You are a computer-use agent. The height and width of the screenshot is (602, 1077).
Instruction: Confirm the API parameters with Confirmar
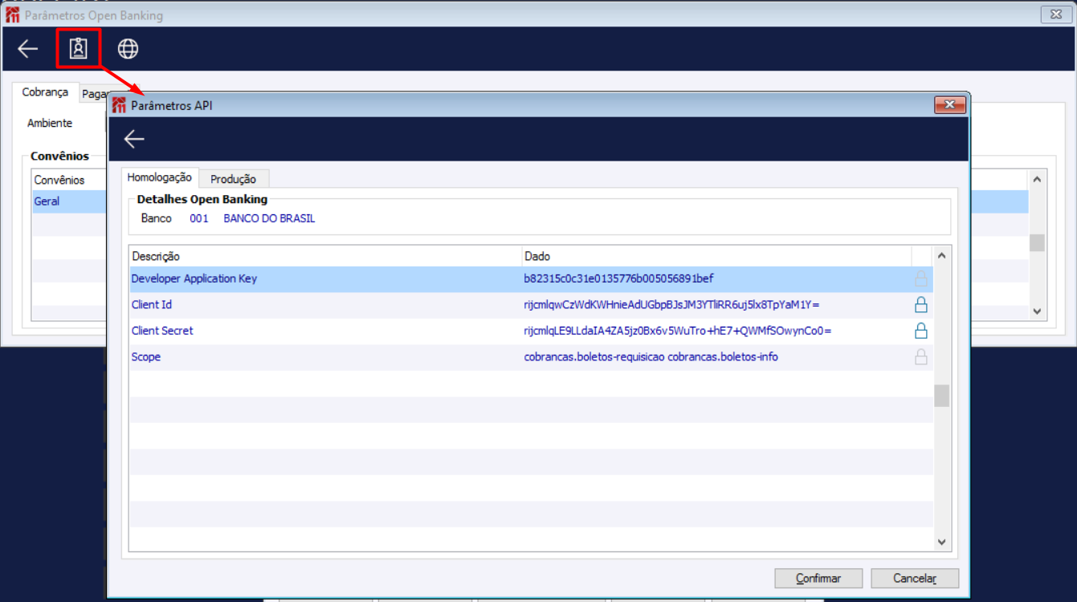[818, 578]
